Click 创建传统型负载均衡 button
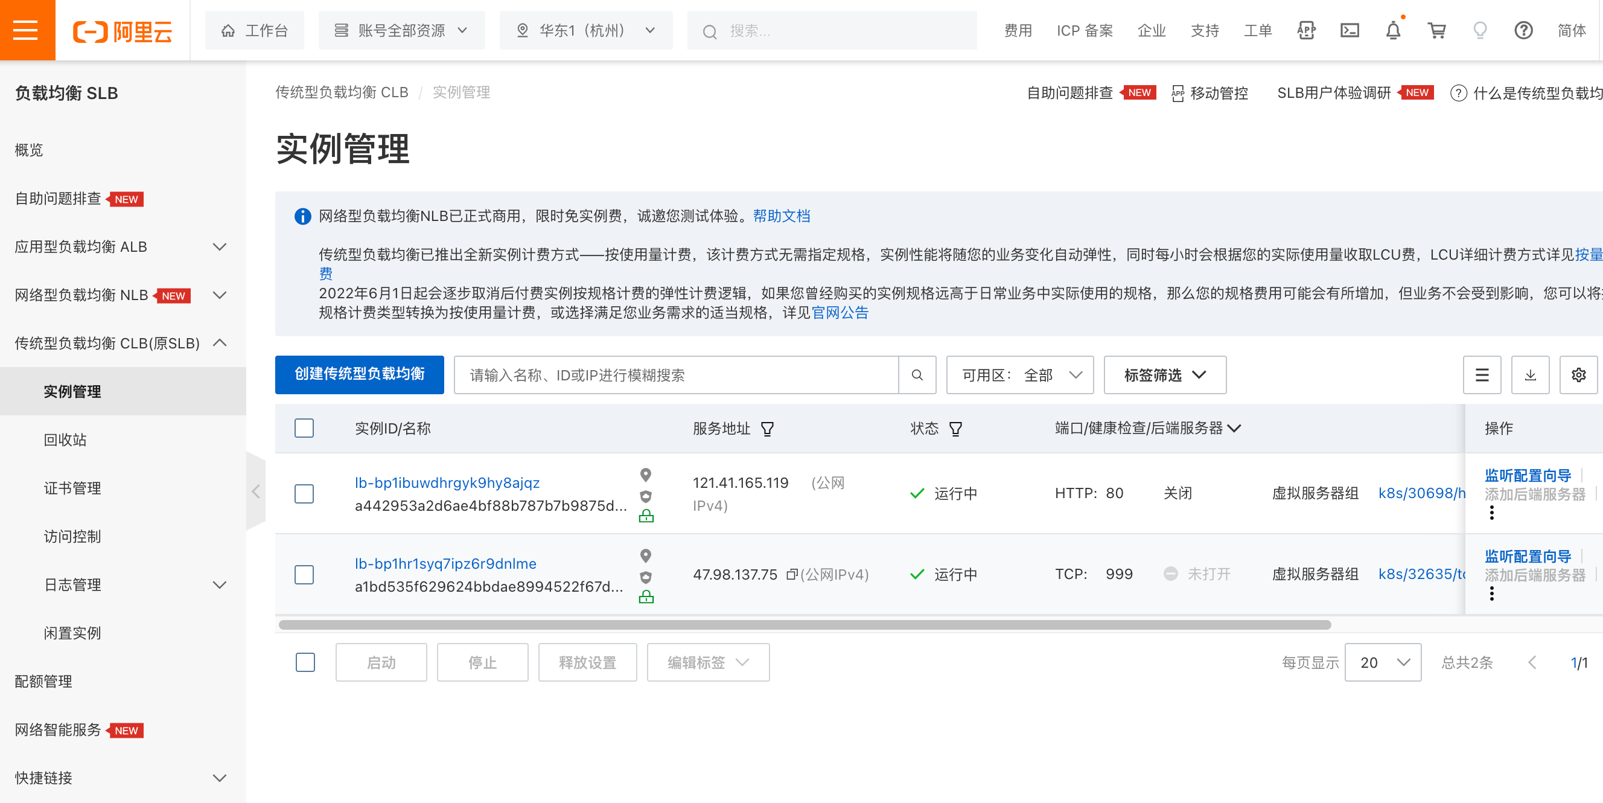 coord(360,374)
